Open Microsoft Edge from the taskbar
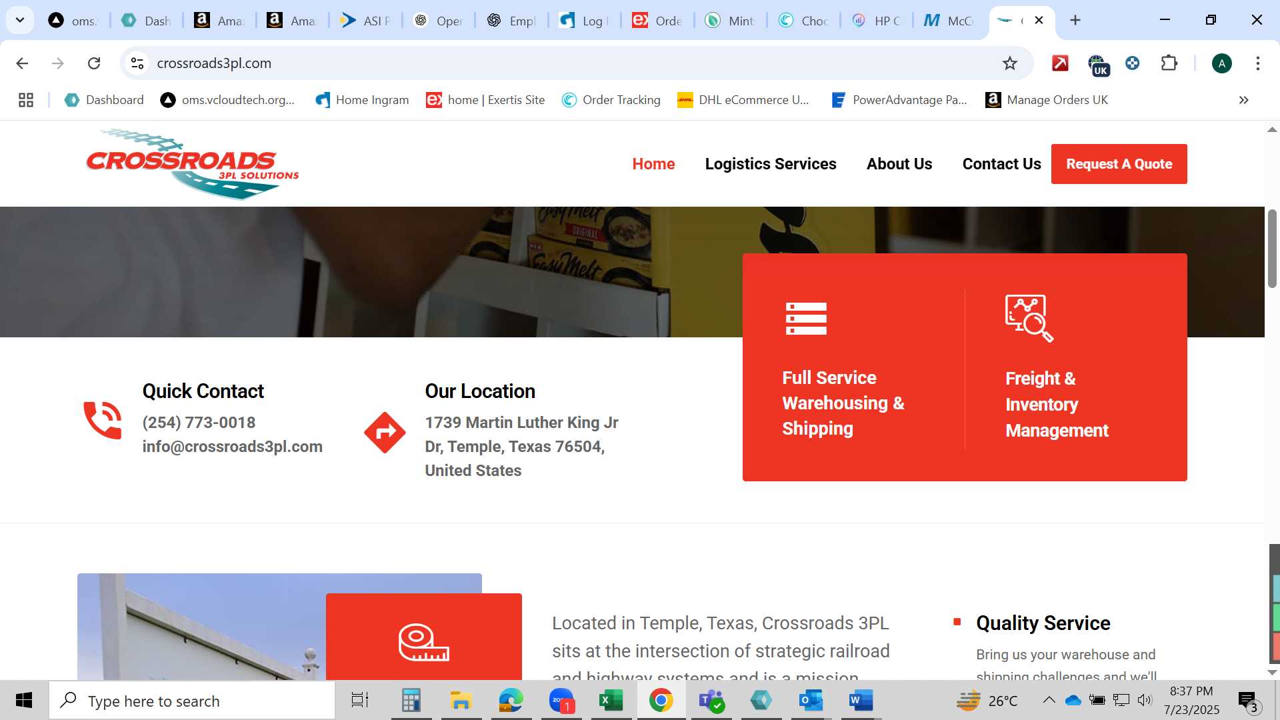Screen dimensions: 1280x720 click(x=511, y=700)
